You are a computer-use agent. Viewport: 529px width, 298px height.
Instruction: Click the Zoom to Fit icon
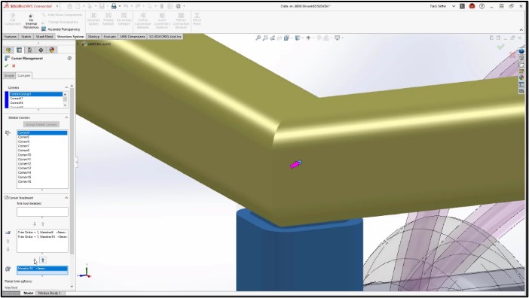click(258, 38)
